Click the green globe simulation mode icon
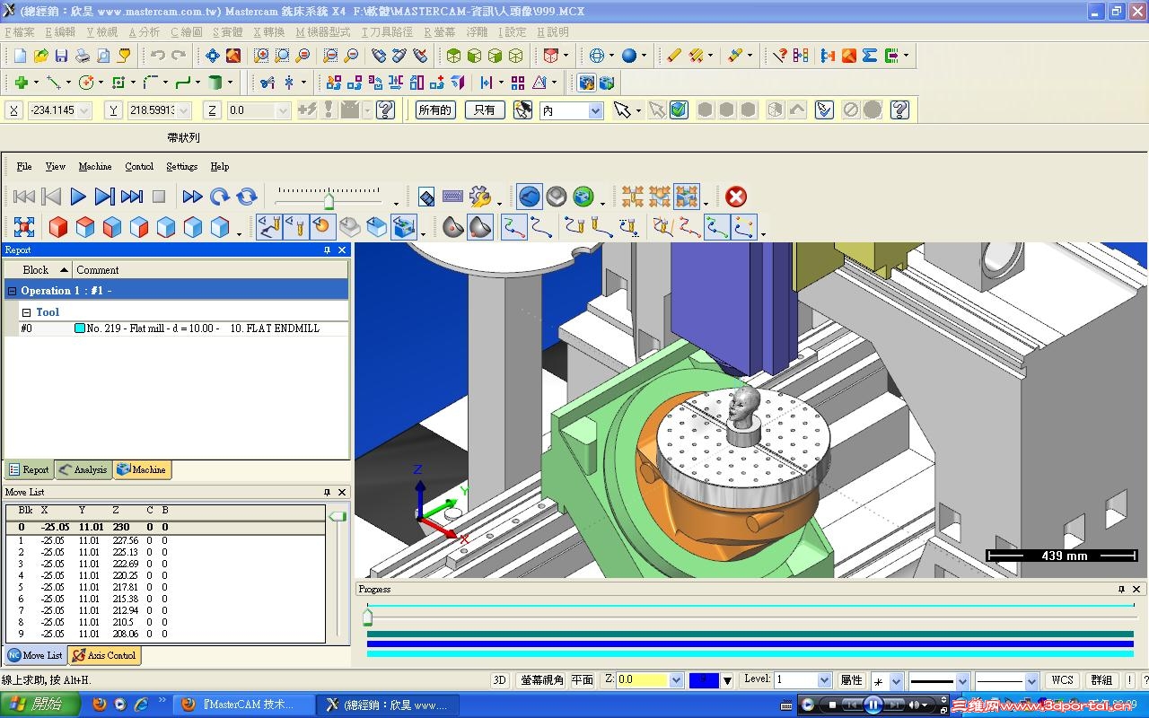Viewport: 1149px width, 718px height. coord(583,197)
